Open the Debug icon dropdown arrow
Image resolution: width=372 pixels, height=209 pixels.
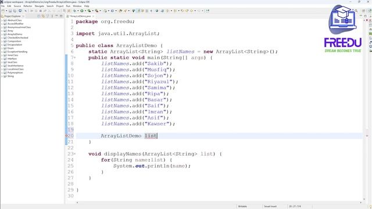click(x=78, y=10)
